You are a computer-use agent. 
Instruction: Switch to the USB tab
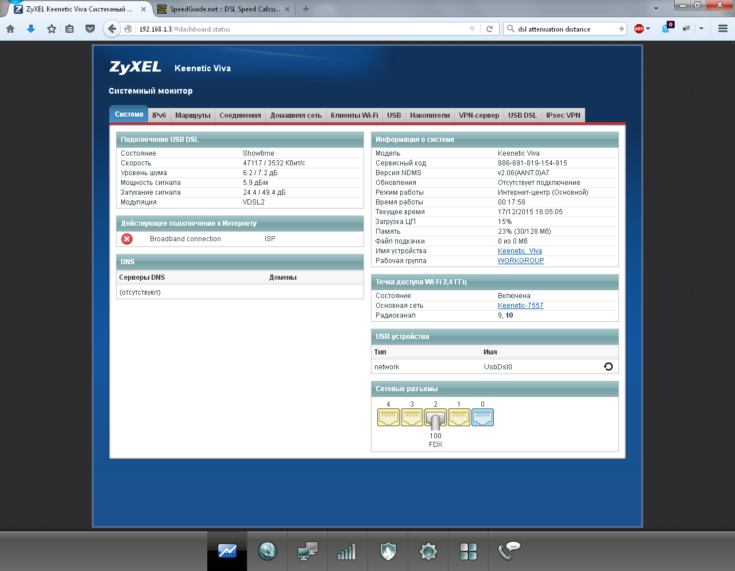(x=394, y=115)
